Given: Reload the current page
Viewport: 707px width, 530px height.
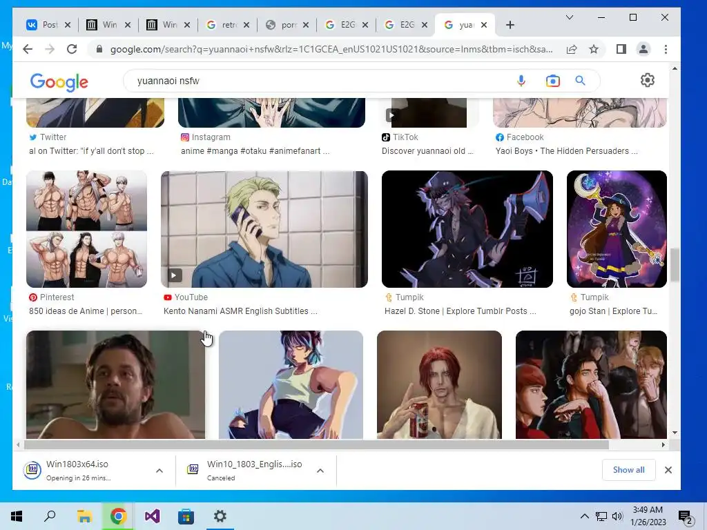Looking at the screenshot, I should click(72, 49).
